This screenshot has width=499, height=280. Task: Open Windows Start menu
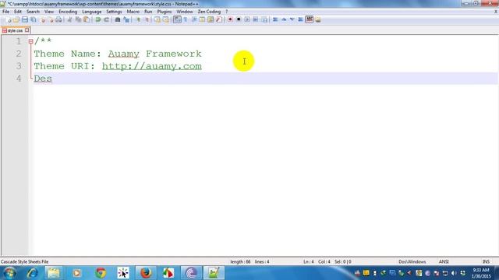coord(9,273)
